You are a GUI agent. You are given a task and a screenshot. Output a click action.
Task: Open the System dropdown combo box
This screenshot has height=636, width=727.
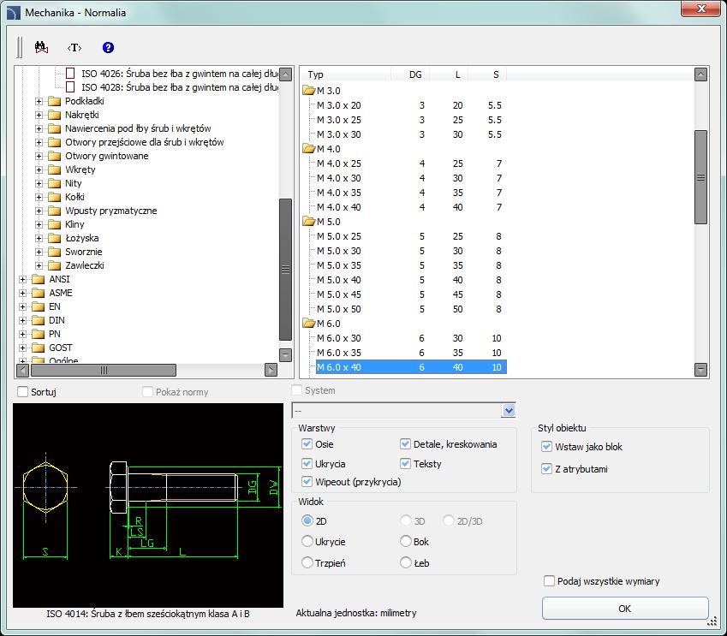coord(509,410)
